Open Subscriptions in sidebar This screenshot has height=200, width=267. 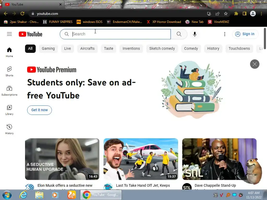[x=9, y=91]
